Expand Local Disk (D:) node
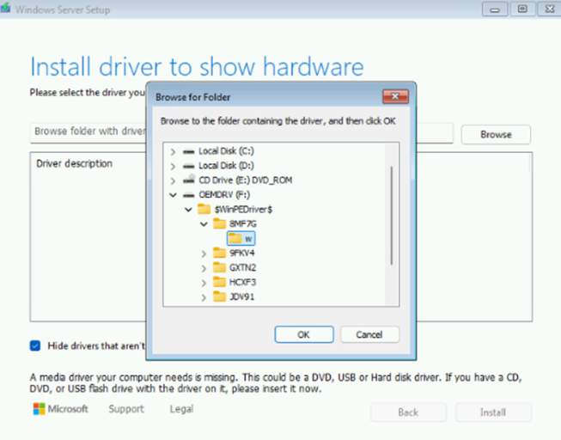This screenshot has height=440, width=561. 174,167
